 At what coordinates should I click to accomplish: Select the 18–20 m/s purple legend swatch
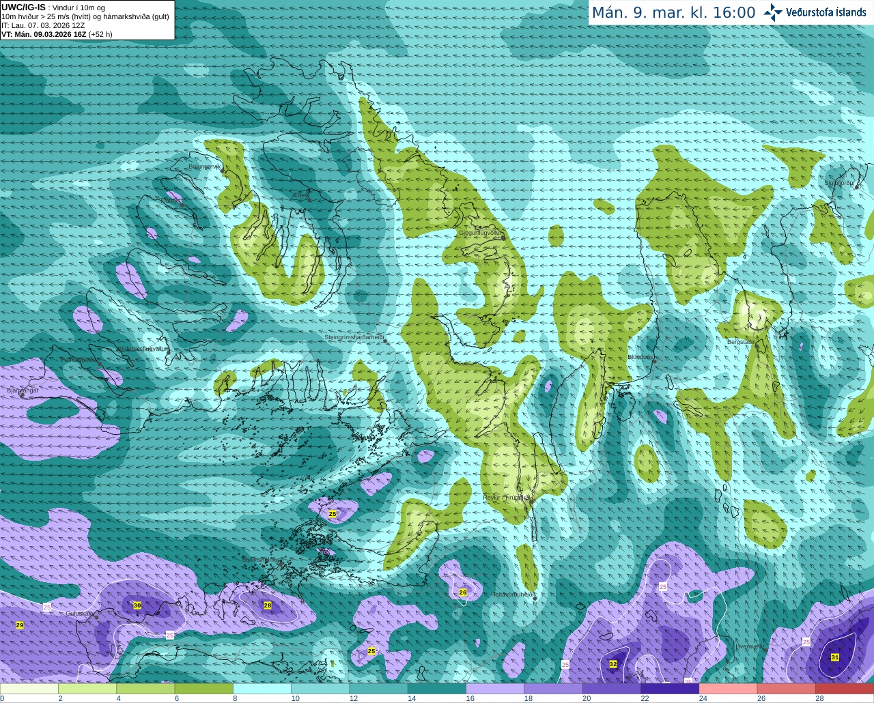click(x=553, y=689)
